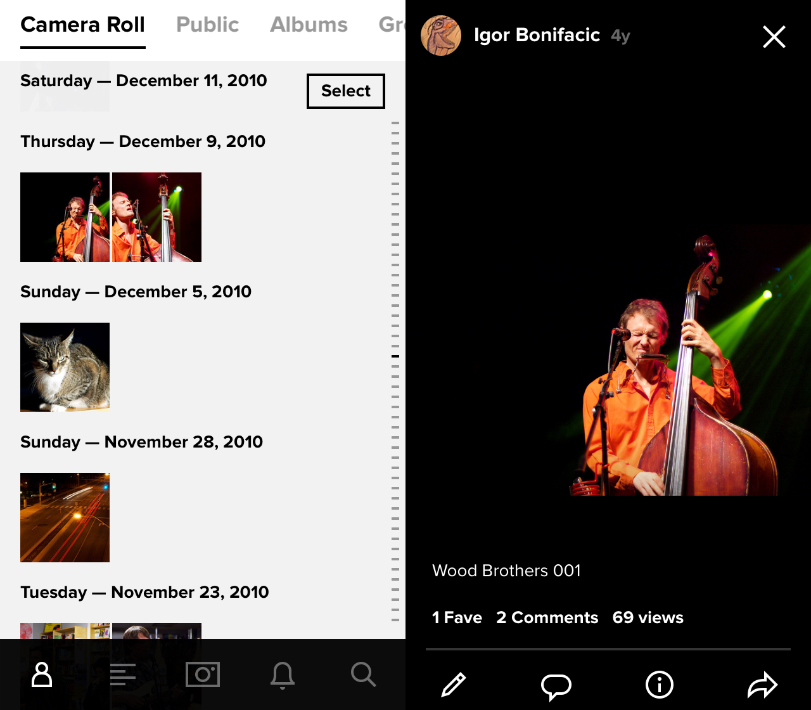Edit the photo using the pencil icon
811x710 pixels.
(452, 685)
